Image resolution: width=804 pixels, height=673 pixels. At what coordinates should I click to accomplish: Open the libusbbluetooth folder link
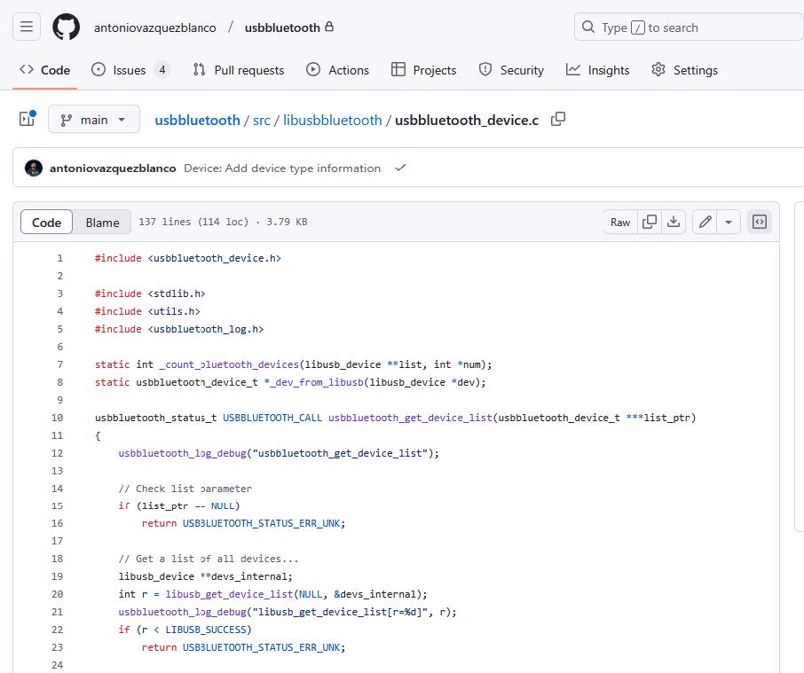point(332,120)
